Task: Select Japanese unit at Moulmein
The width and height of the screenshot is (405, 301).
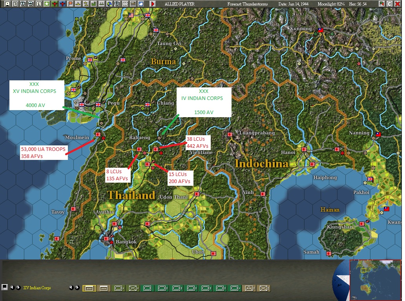Action: tap(98, 134)
